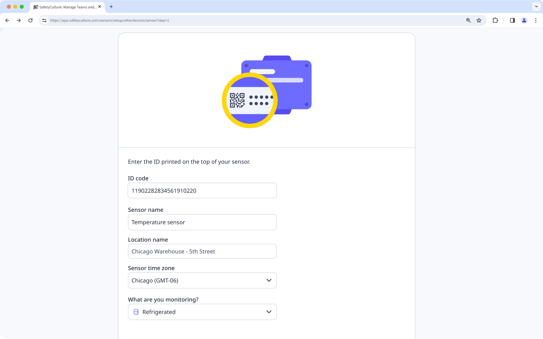The image size is (543, 339).
Task: Open the 'What are you monitoring?' dropdown
Action: (269, 312)
